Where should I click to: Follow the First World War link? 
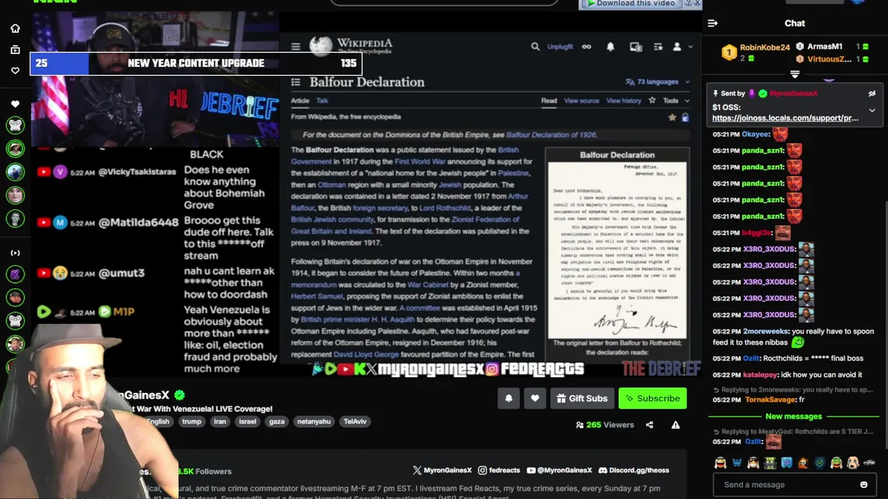(420, 161)
